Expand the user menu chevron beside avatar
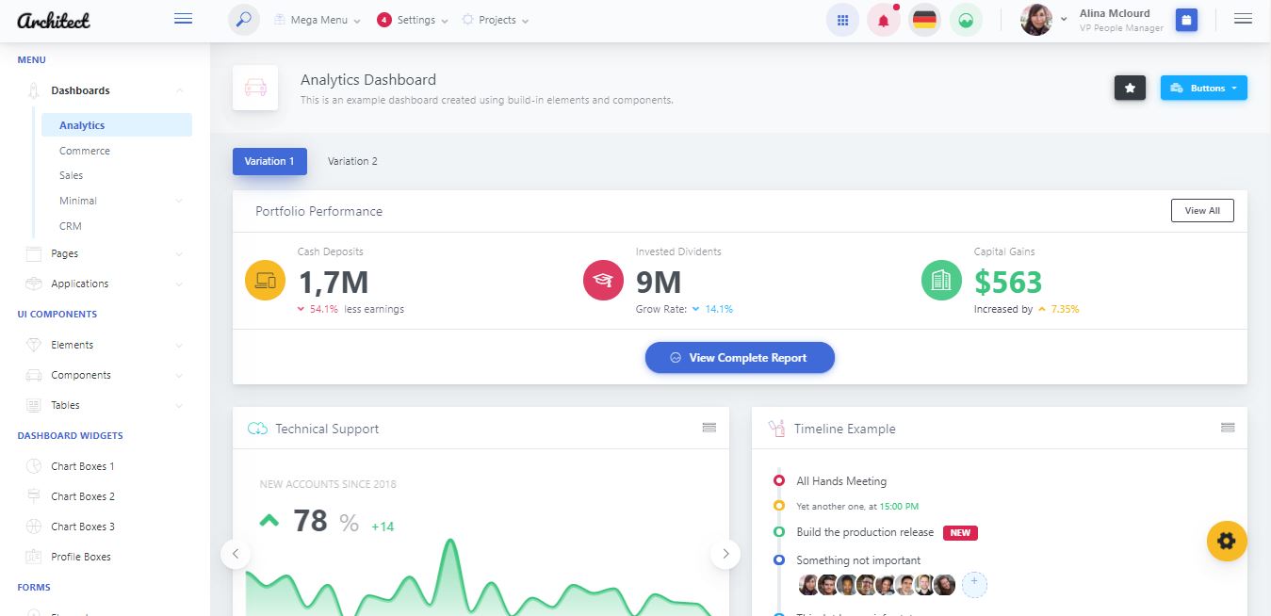Screen dimensions: 1271x616 tap(1064, 19)
